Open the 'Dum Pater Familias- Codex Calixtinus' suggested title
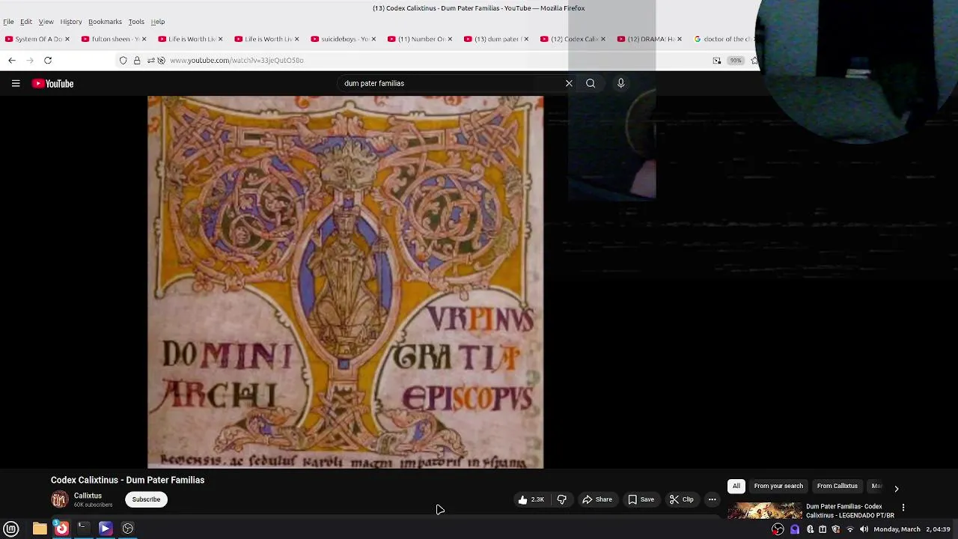 pyautogui.click(x=850, y=511)
